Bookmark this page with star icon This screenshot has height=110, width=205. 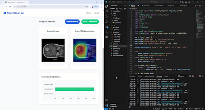pos(87,7)
